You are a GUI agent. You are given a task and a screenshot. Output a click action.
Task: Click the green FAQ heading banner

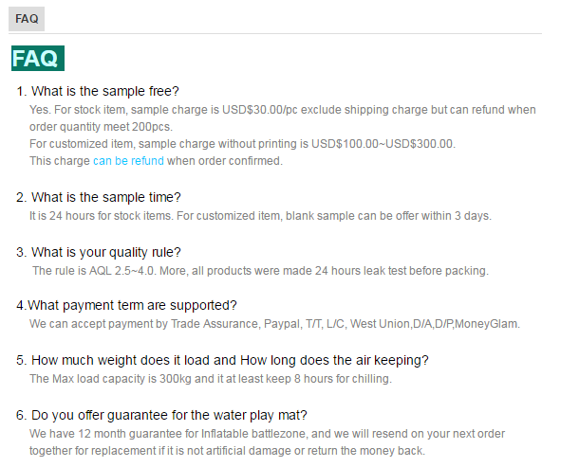[x=37, y=59]
